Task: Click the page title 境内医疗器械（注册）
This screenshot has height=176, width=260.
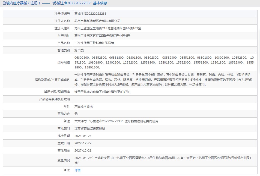Action: pos(23,3)
